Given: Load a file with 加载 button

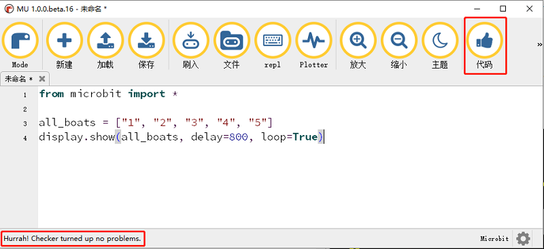Looking at the screenshot, I should pos(105,45).
